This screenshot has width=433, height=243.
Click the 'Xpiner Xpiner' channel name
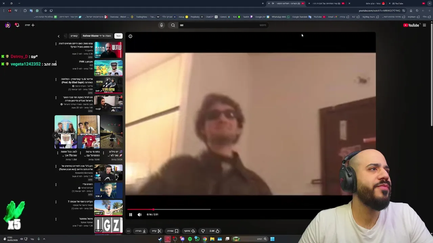tap(87, 222)
